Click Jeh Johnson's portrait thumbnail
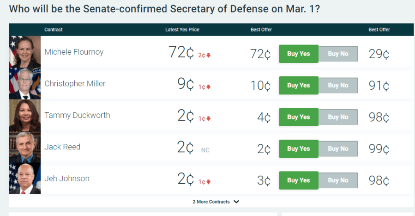The height and width of the screenshot is (216, 415). point(25,179)
